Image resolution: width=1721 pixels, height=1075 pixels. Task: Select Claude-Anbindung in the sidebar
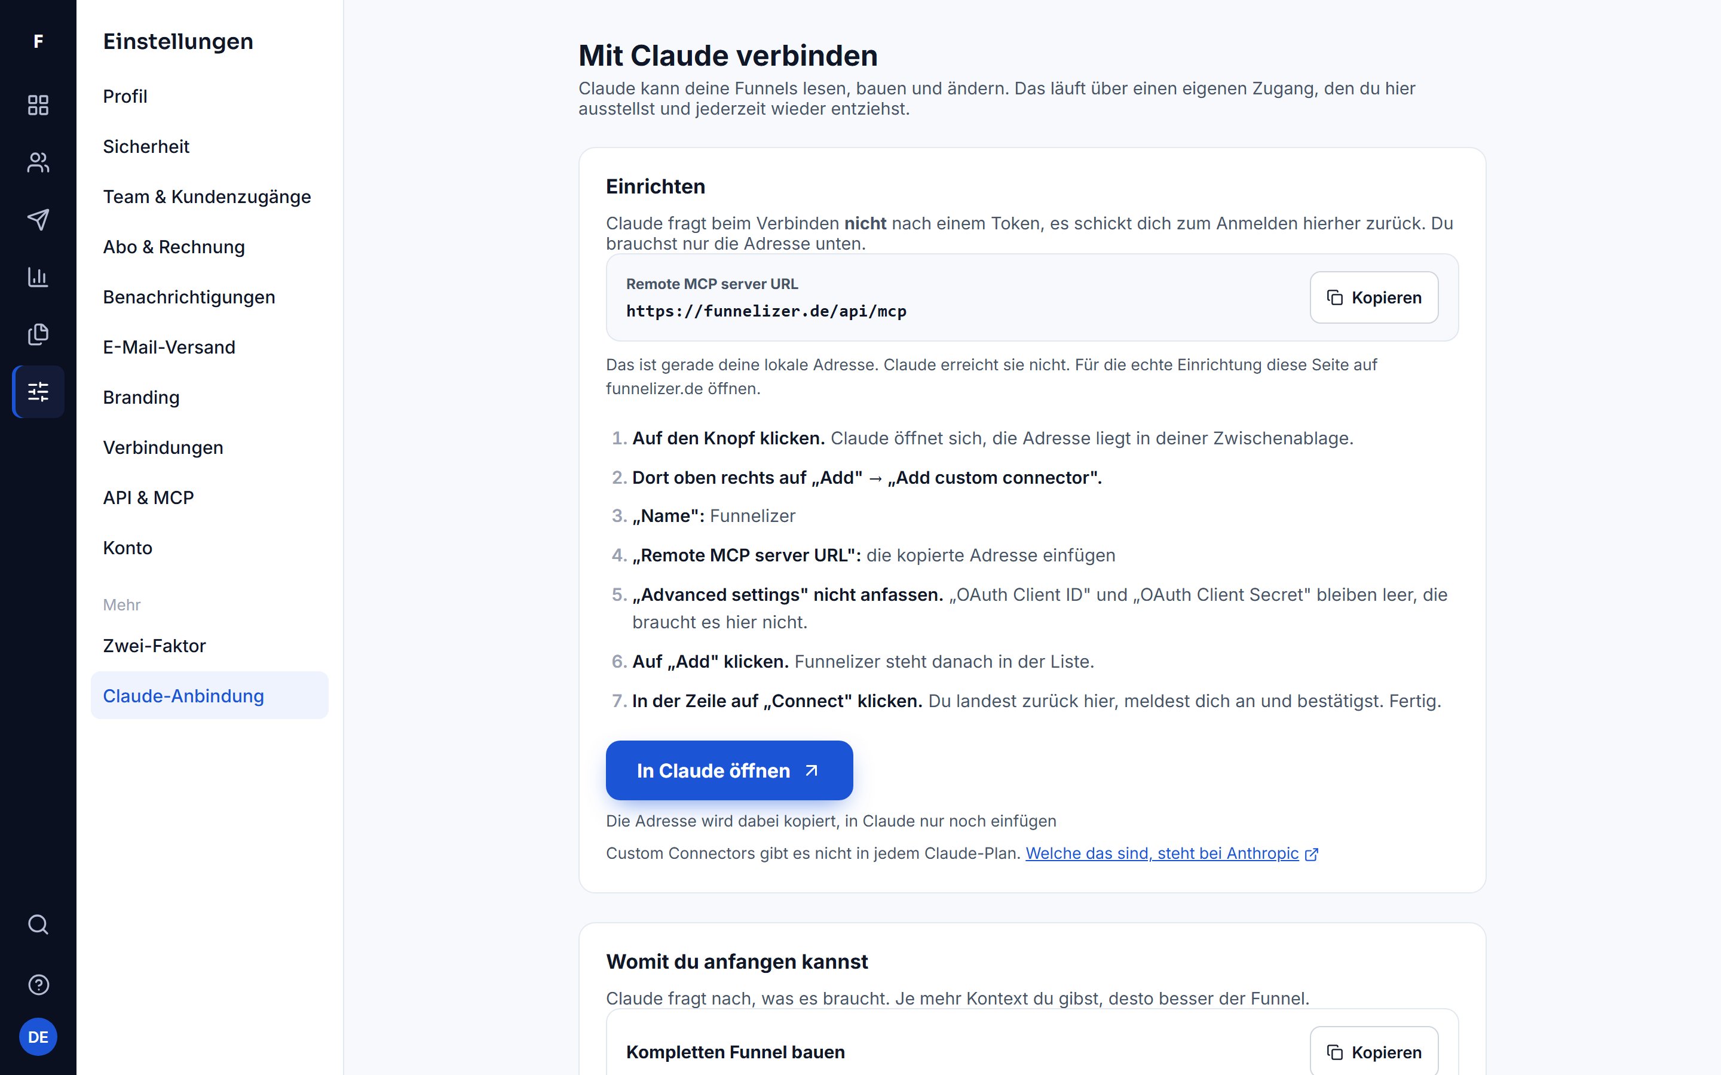(x=210, y=695)
